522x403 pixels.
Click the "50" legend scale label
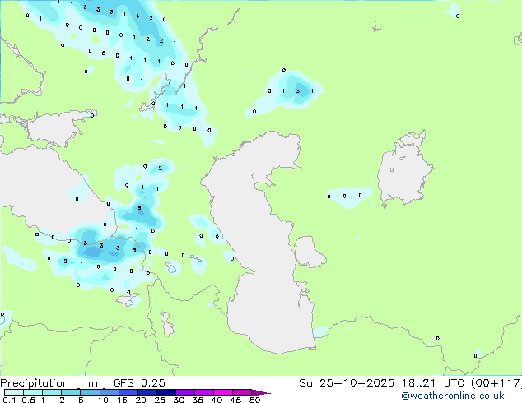tap(254, 400)
